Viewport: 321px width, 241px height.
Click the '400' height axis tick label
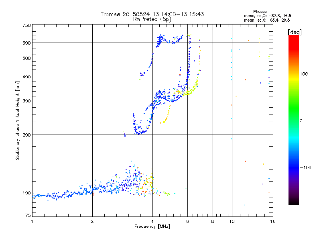coord(26,77)
